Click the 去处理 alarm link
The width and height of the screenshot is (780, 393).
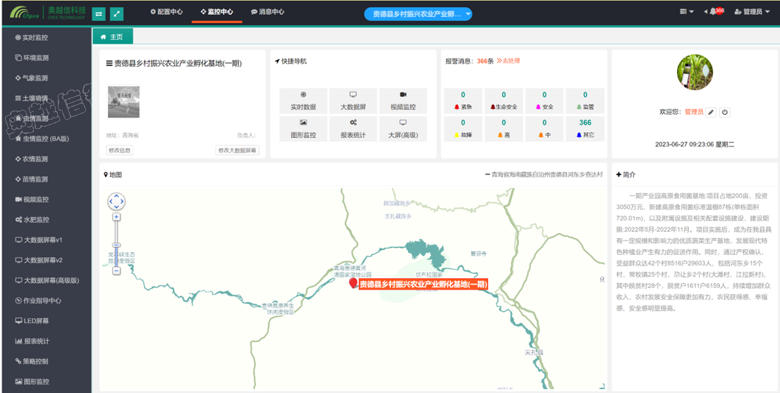(x=508, y=61)
